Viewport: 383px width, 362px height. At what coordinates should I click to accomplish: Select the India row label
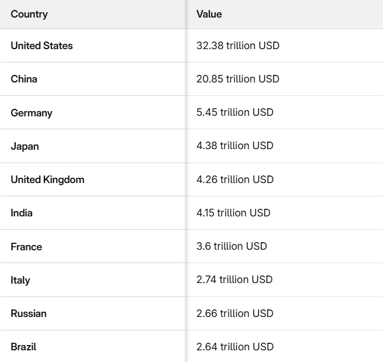pos(22,213)
